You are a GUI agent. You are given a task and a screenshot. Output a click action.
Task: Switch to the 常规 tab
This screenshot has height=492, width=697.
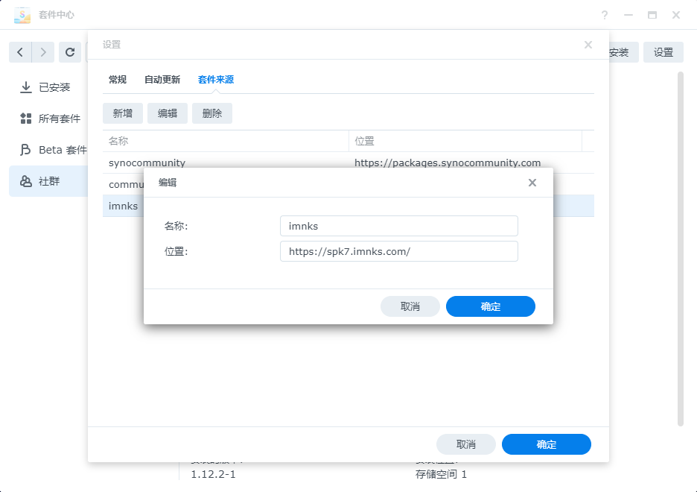pyautogui.click(x=118, y=80)
